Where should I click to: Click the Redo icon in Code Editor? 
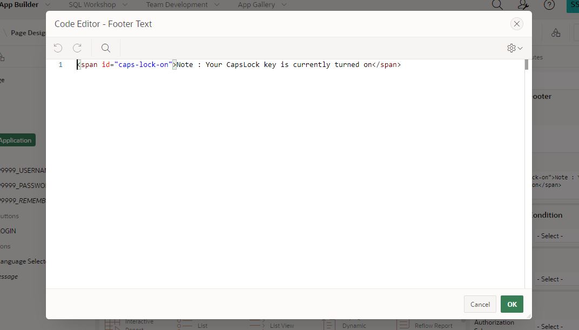click(x=77, y=48)
